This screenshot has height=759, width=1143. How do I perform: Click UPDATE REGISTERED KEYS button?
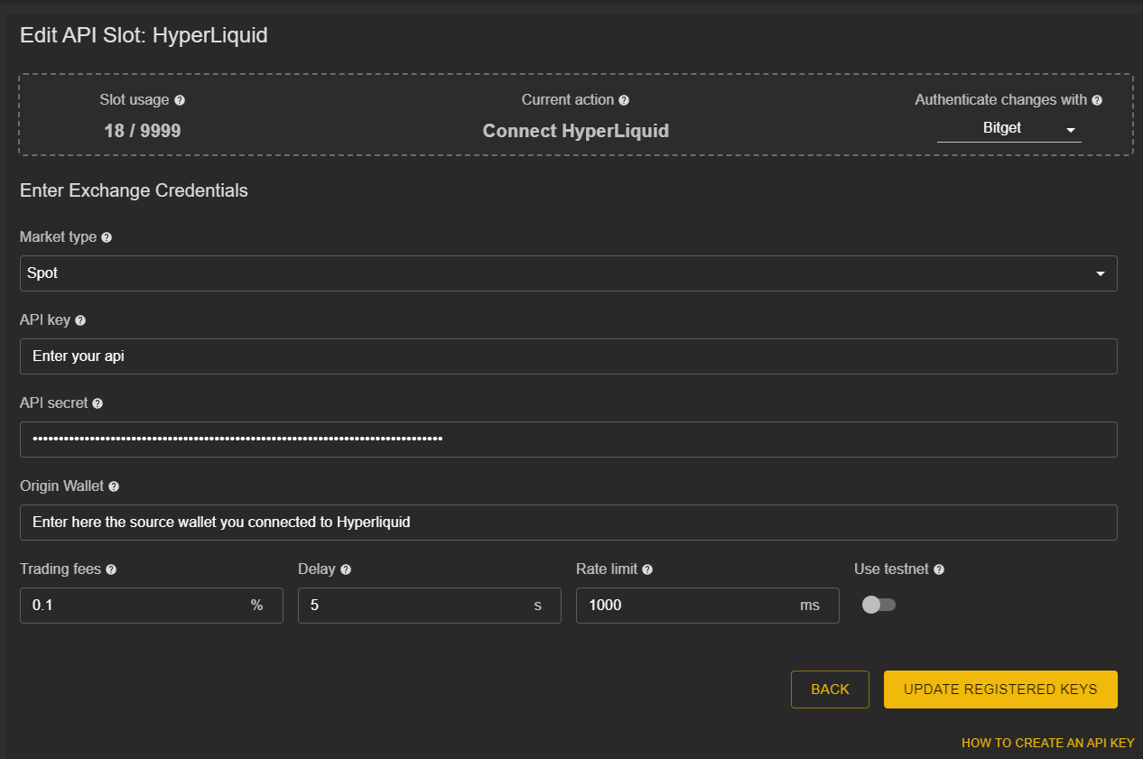pos(1000,690)
